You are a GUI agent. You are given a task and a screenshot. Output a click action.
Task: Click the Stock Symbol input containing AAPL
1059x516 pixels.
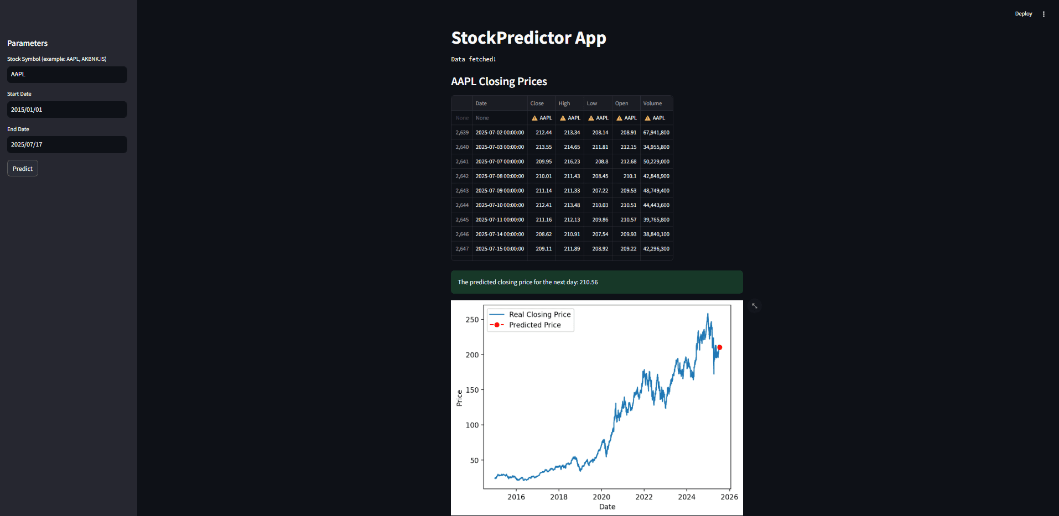point(67,74)
